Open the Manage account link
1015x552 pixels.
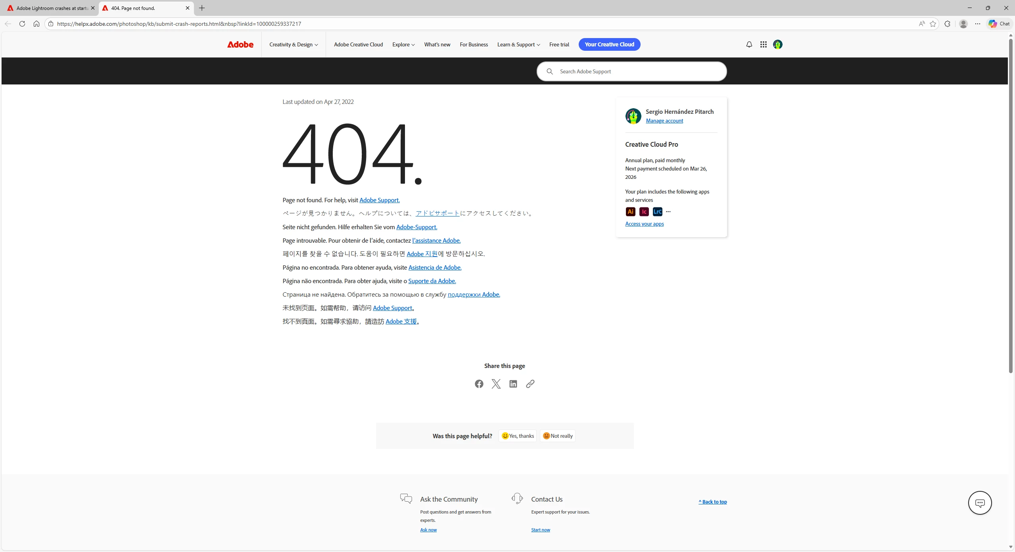pos(664,121)
